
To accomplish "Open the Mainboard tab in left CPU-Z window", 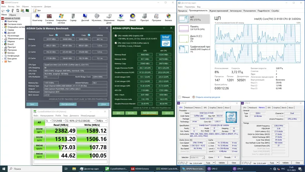I will click(189, 108).
